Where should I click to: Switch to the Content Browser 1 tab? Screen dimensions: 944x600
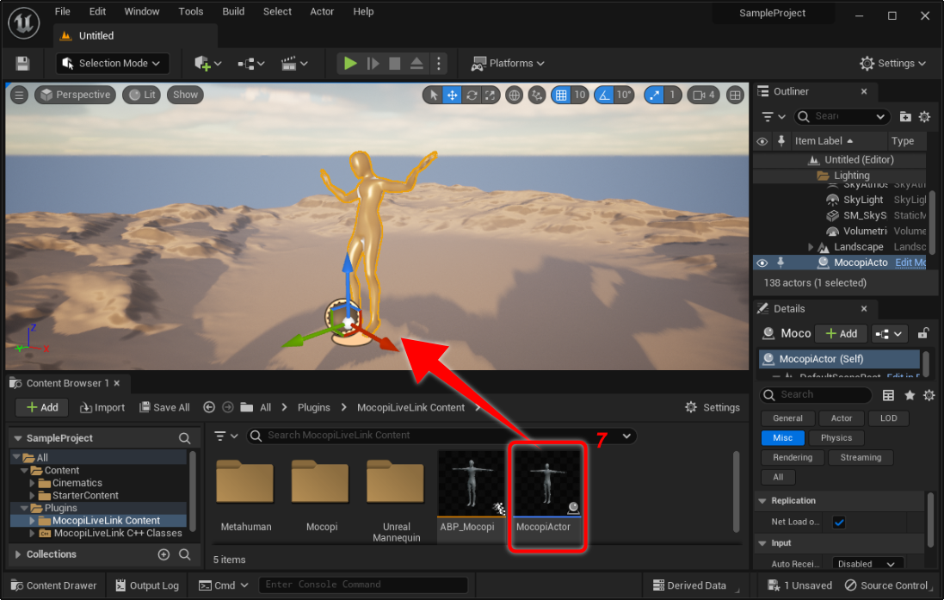(67, 383)
